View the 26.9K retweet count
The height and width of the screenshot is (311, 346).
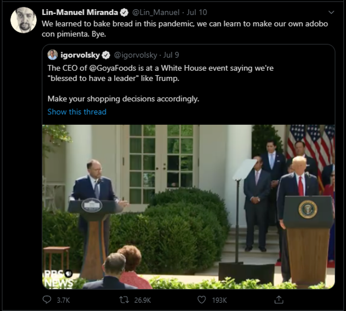(x=143, y=300)
